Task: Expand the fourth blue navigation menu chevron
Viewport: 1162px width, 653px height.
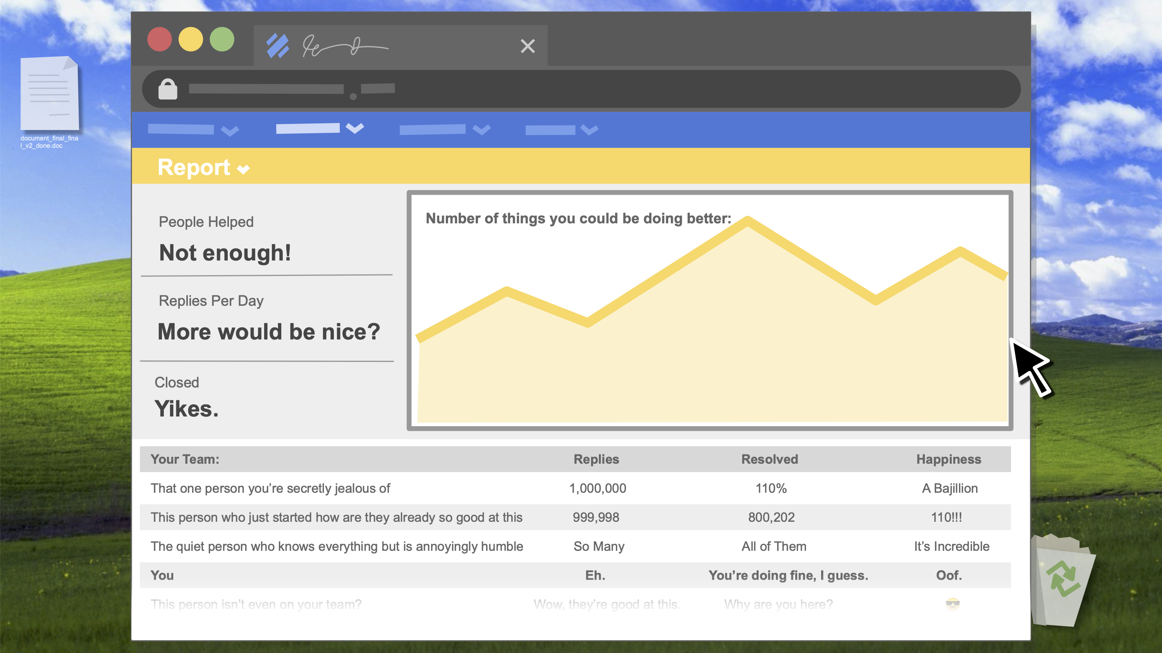Action: click(590, 130)
